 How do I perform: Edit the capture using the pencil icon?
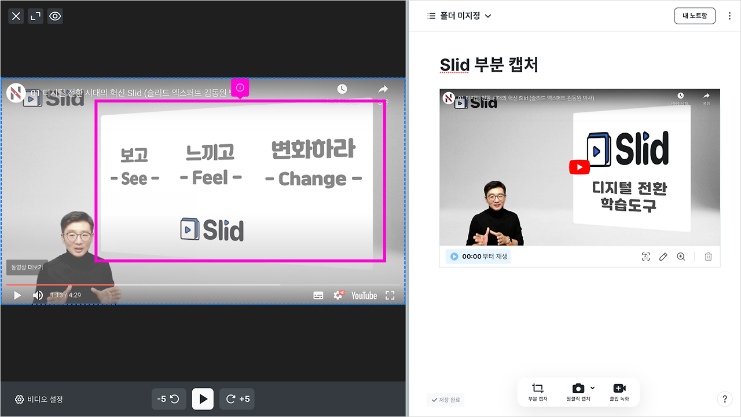tap(663, 257)
